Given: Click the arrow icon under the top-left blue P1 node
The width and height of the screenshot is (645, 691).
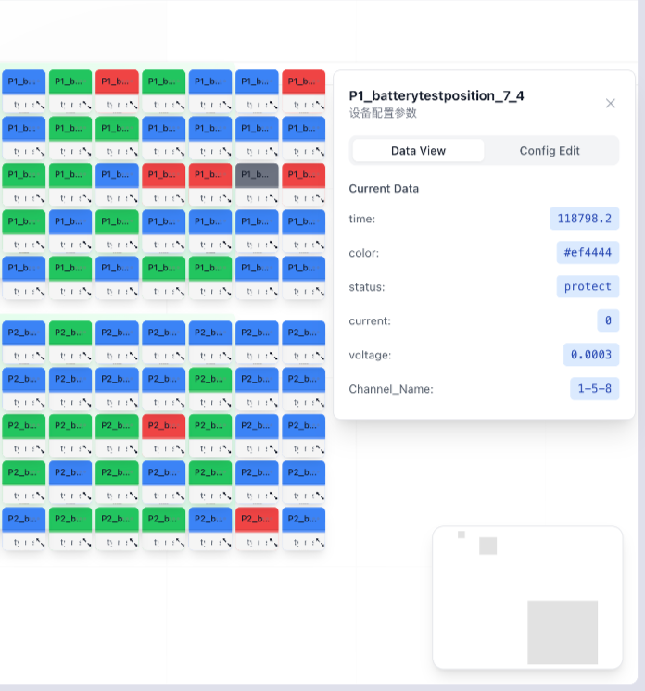Looking at the screenshot, I should click(39, 105).
